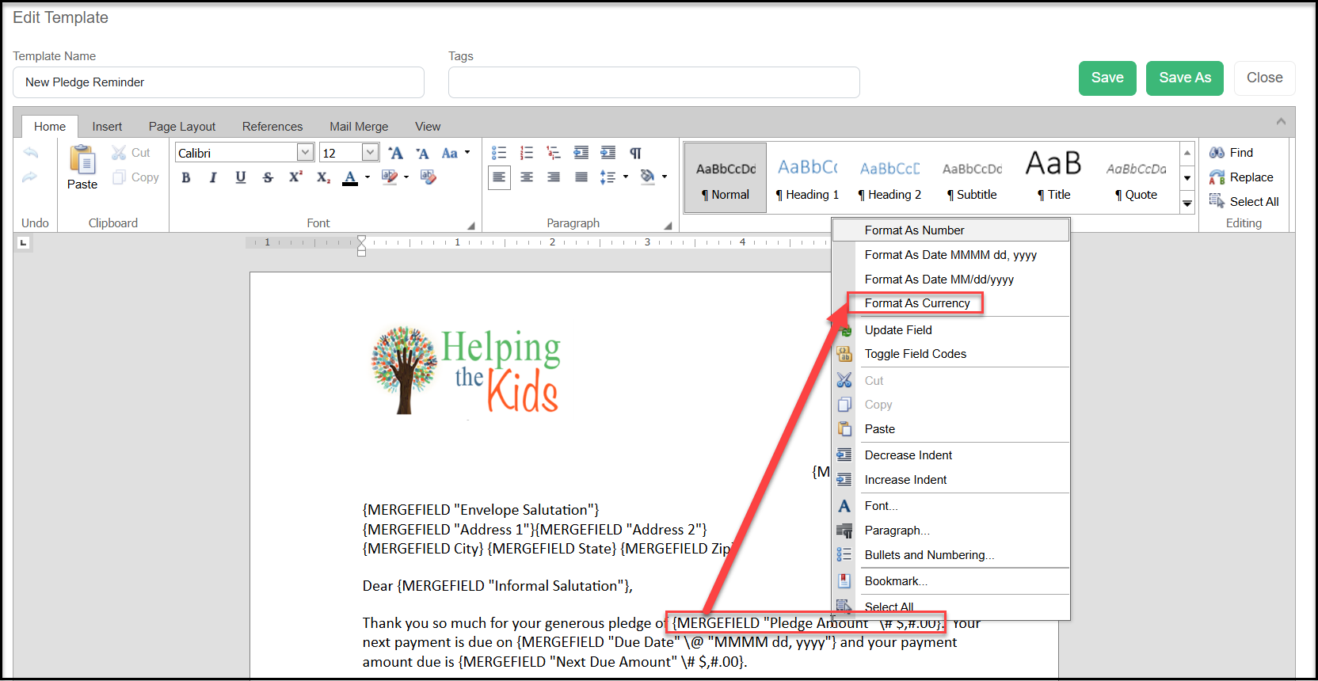The height and width of the screenshot is (681, 1318).
Task: Apply subscript formatting
Action: click(x=323, y=177)
